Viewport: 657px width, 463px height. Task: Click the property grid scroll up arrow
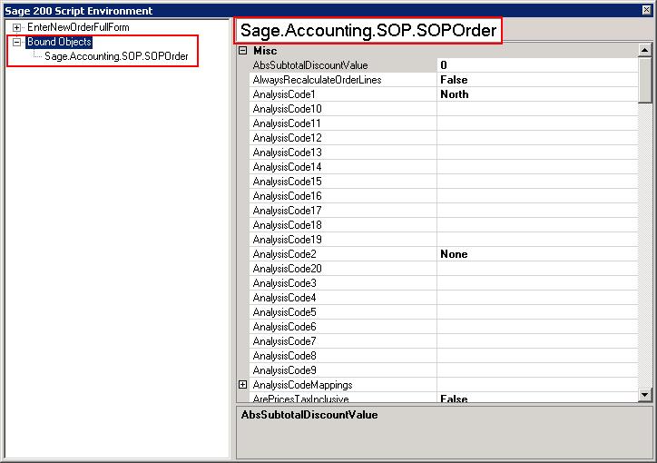coord(644,50)
